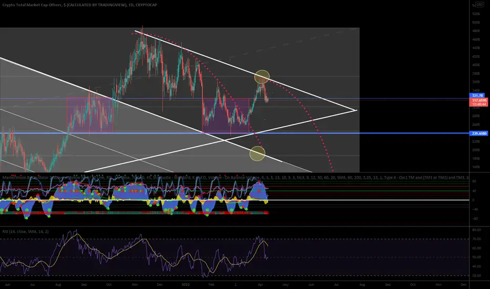Select the pink rectangle zone near February
The width and height of the screenshot is (490, 289).
point(226,115)
